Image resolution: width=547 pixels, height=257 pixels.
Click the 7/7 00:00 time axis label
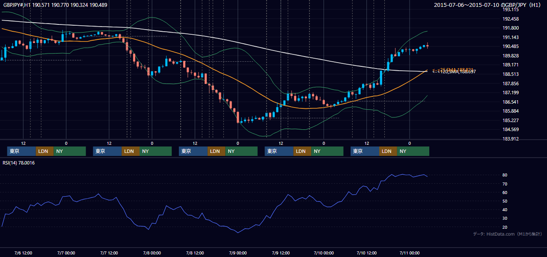point(66,253)
